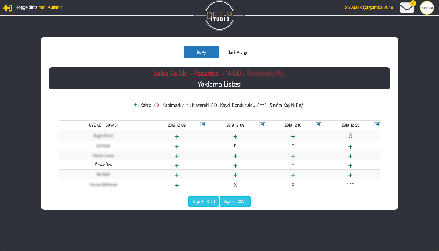Edit attendance for 2019-12-02 column
This screenshot has height=251, width=439.
click(203, 124)
